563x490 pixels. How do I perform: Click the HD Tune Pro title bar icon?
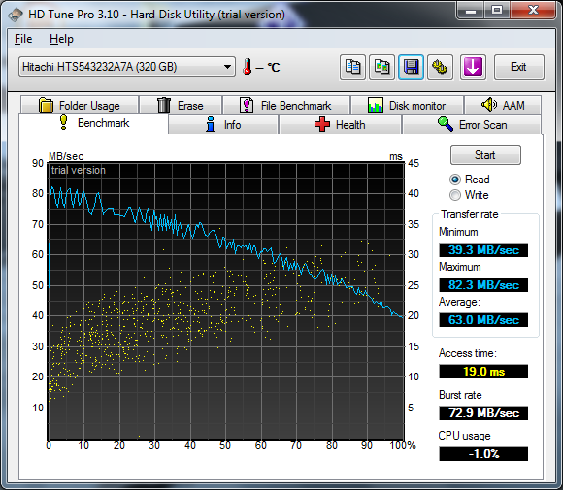point(16,15)
